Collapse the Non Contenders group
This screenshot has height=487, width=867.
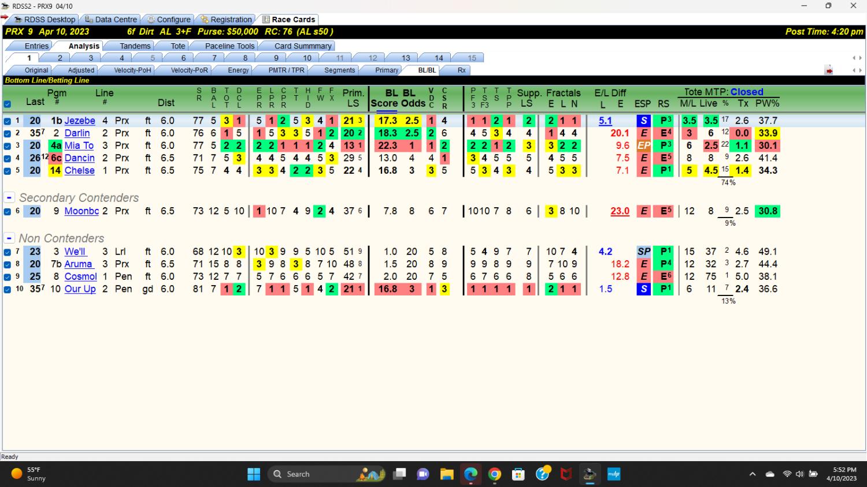9,238
